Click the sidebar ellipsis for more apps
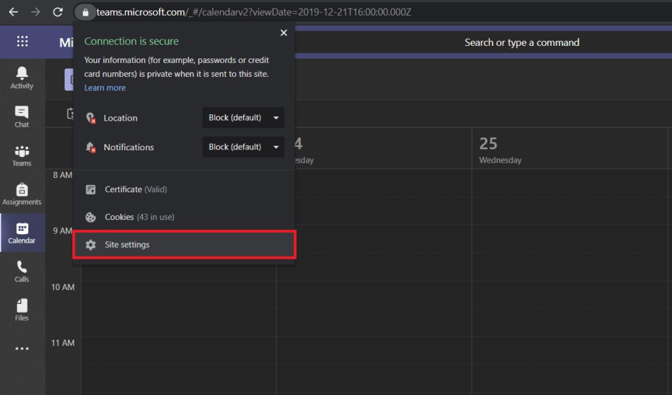Screen dimensions: 672x395 tap(22, 348)
